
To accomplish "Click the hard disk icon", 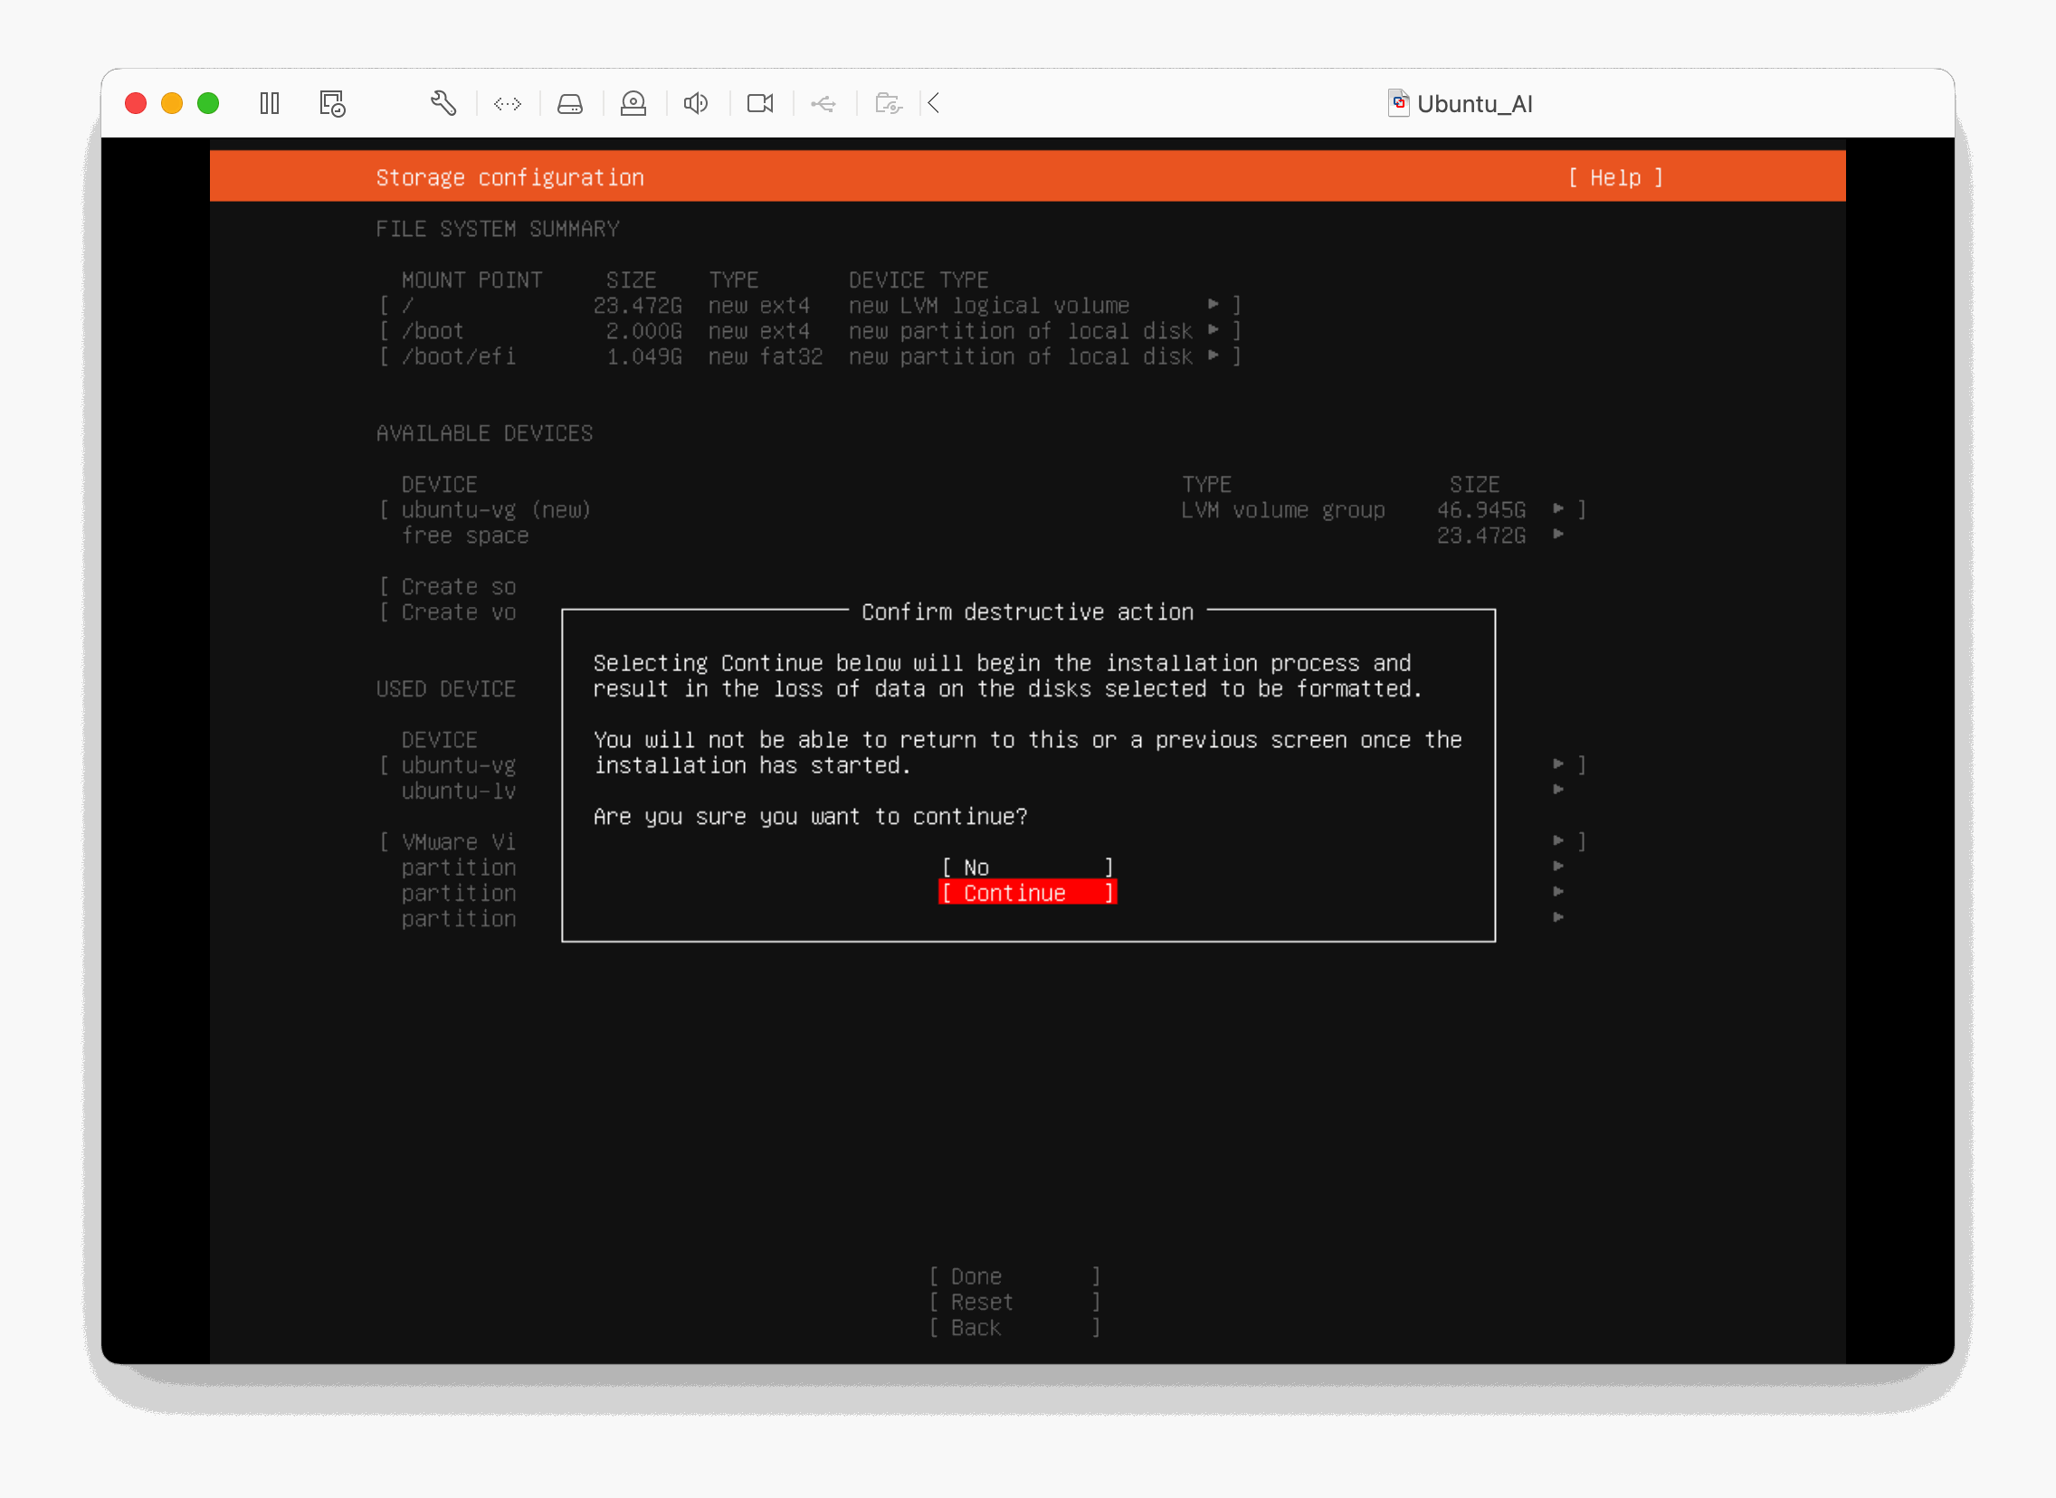I will (569, 104).
